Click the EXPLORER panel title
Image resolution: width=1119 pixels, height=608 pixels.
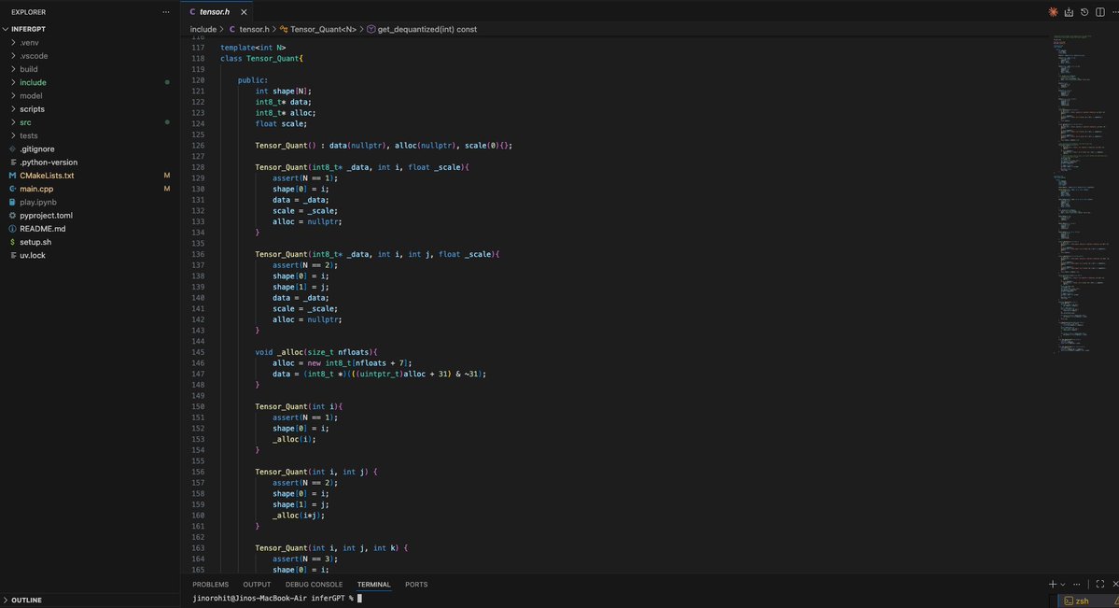pos(29,12)
